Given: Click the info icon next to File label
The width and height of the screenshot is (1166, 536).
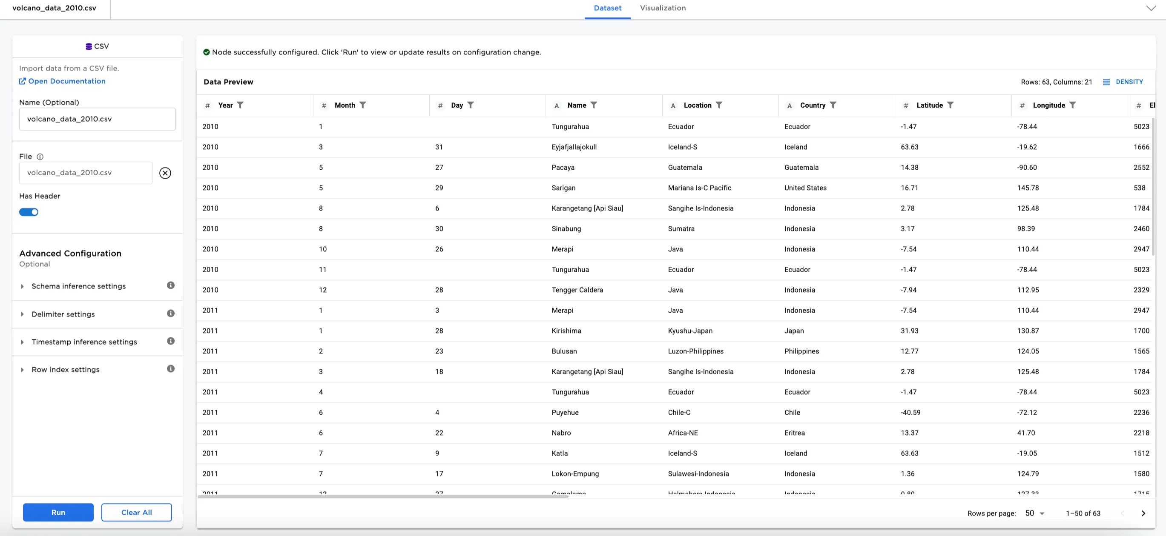Looking at the screenshot, I should point(41,157).
